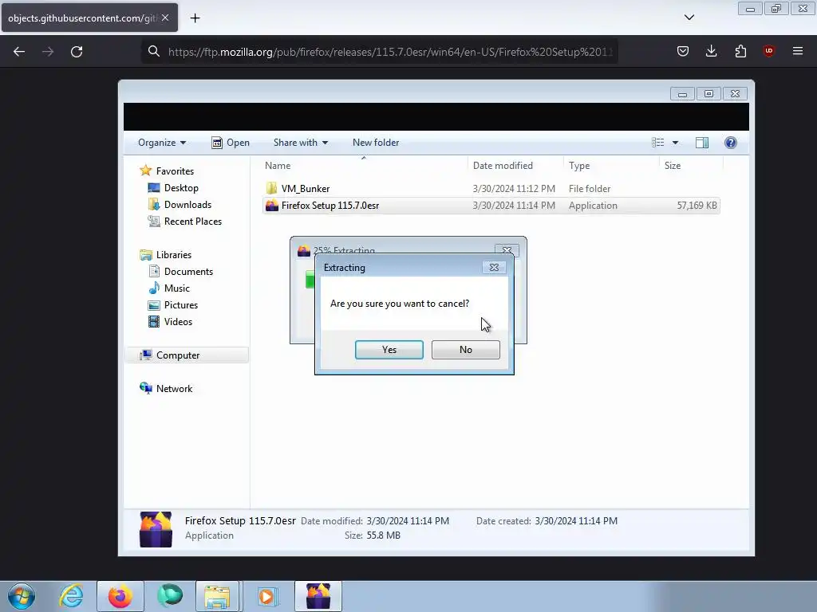This screenshot has width=817, height=612.
Task: Open Recent Places in the sidebar
Action: (x=193, y=222)
